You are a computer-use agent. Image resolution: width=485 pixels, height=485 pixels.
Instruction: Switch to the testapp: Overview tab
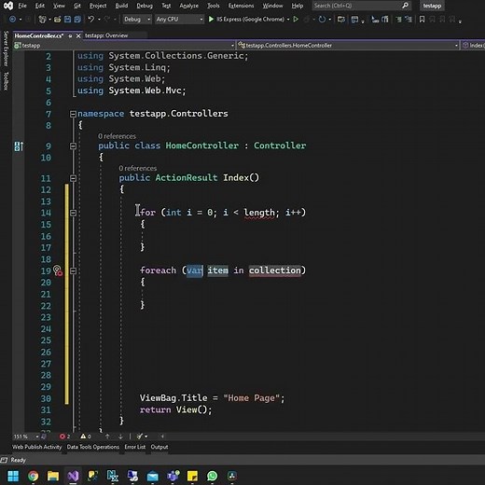106,35
